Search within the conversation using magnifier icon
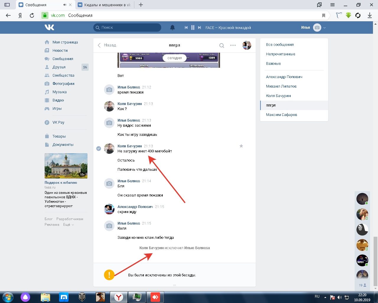This screenshot has height=303, width=378. 221,45
